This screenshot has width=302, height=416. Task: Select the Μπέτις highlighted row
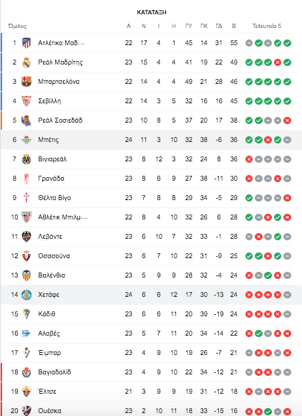[151, 140]
